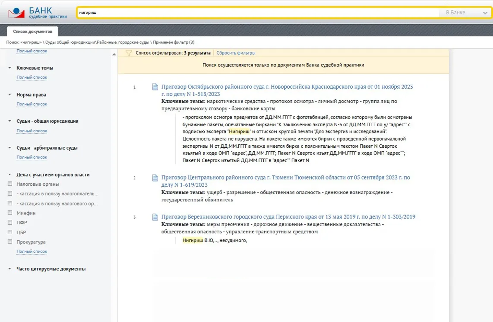Switch to Список документов tab
The image size is (493, 322).
(x=32, y=31)
